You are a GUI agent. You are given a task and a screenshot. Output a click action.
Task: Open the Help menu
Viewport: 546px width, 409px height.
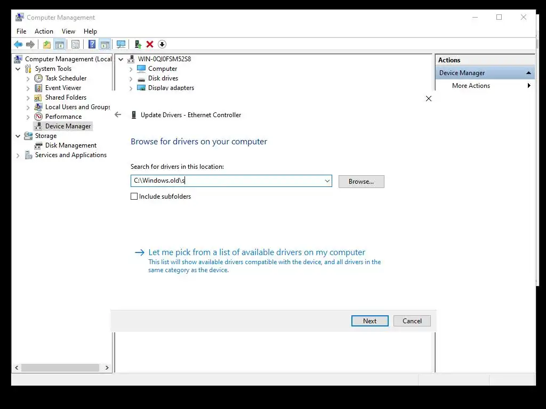click(90, 31)
